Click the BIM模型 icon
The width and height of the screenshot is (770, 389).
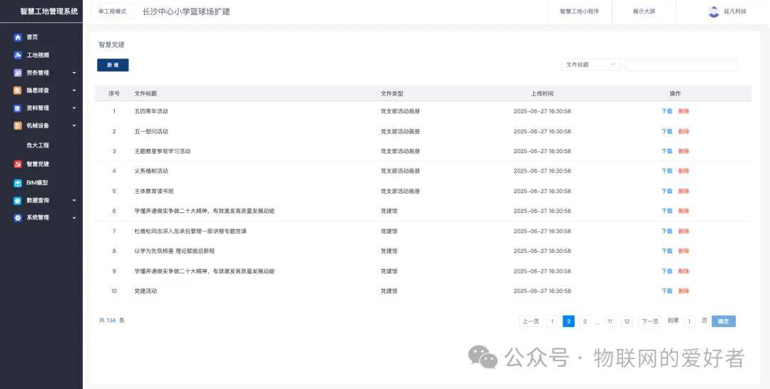[x=18, y=182]
